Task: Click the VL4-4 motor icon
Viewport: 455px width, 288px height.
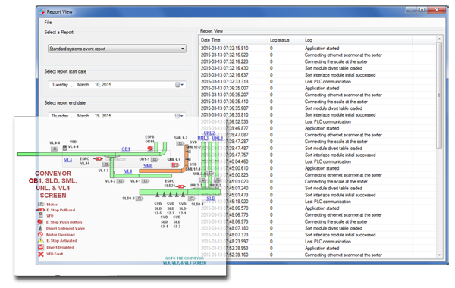Action: (55, 149)
